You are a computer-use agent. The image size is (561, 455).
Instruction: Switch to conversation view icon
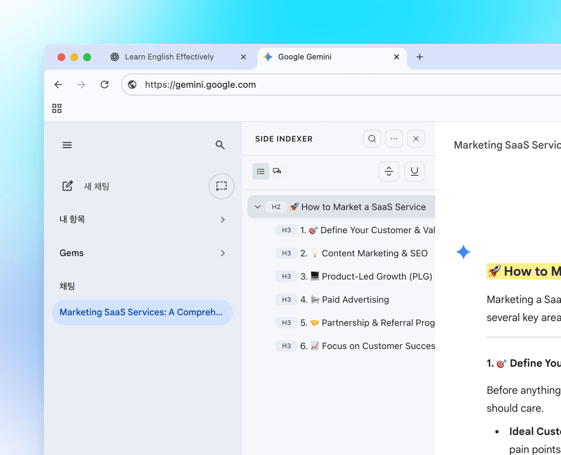point(277,171)
